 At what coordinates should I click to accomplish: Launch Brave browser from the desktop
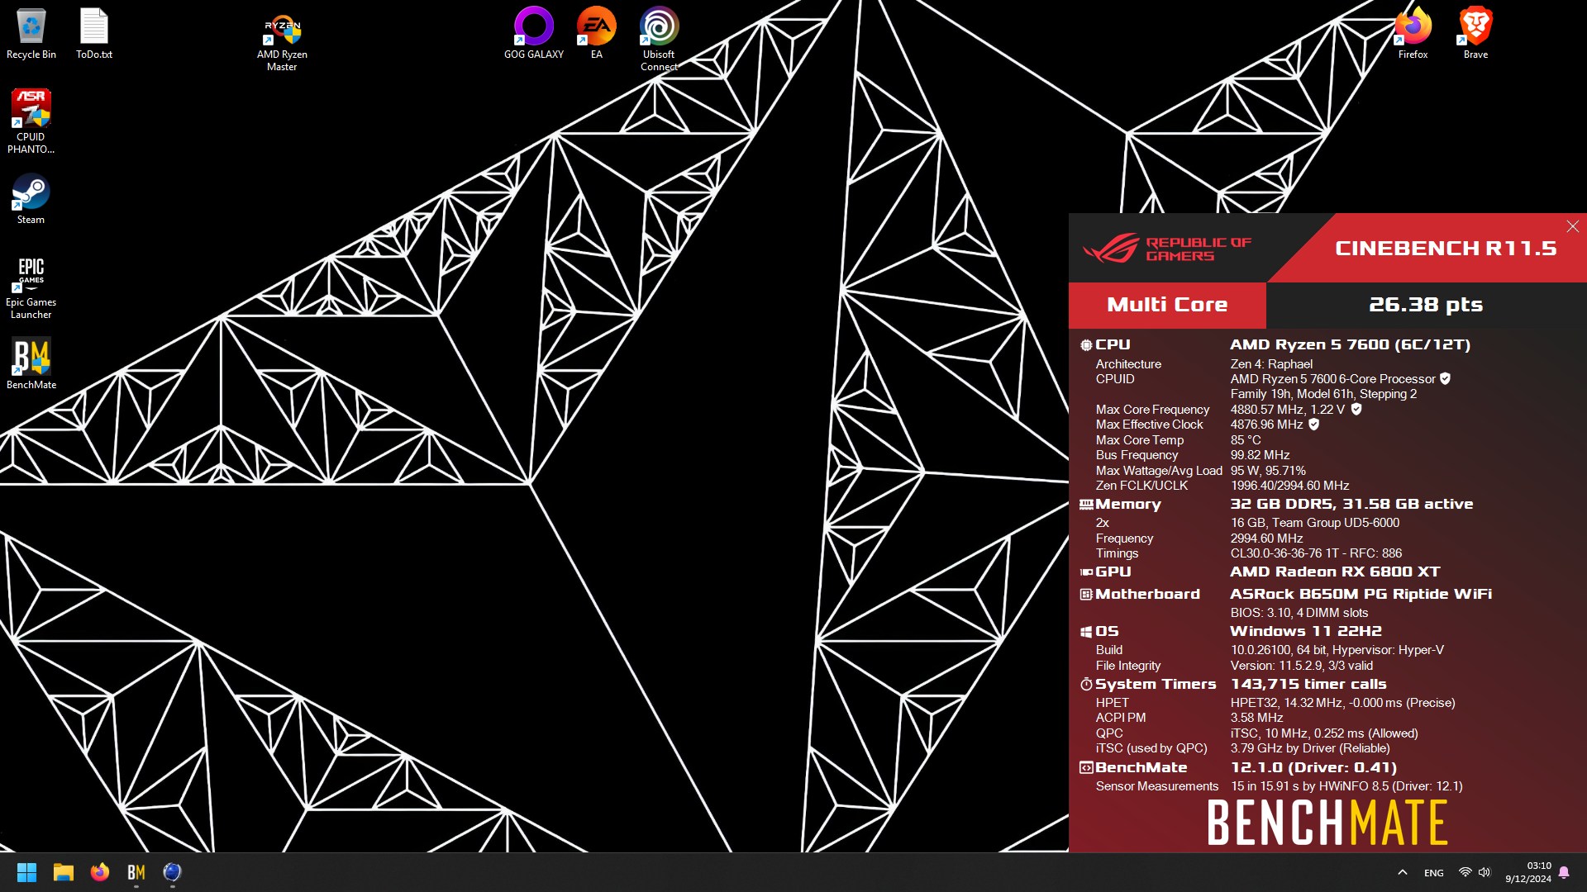point(1475,33)
